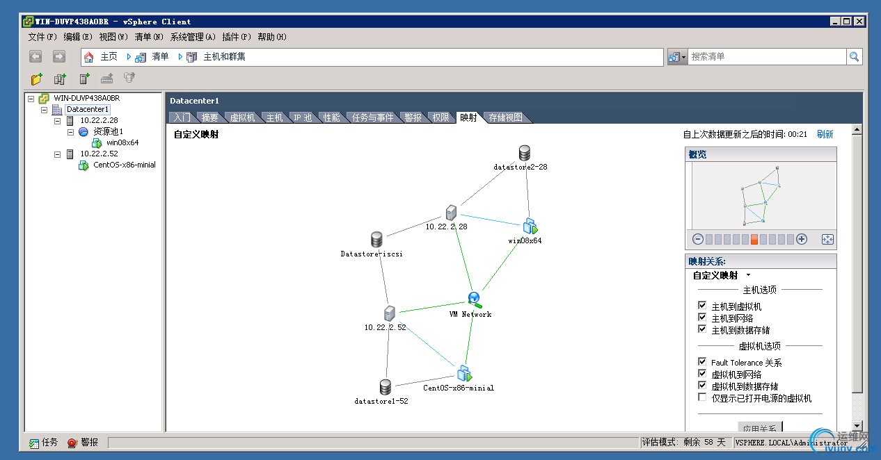
Task: Switch to the 摘要 tab
Action: pyautogui.click(x=209, y=117)
